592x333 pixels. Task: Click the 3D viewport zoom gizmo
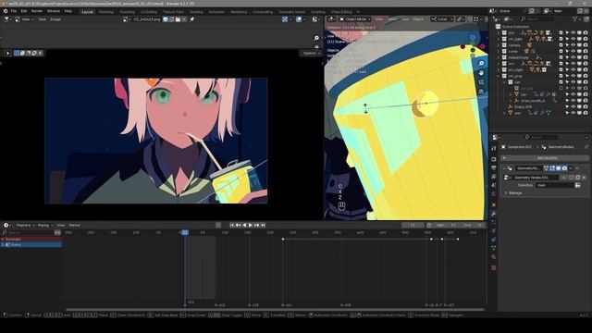point(481,64)
